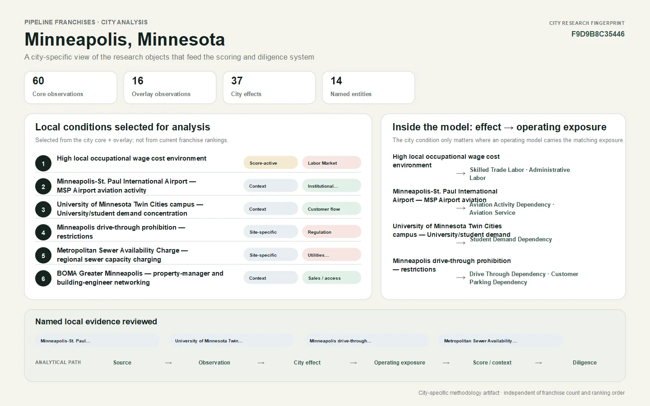Click University of Minnesota Twin… evidence chip
Viewport: 650px width, 406px height.
coord(232,341)
